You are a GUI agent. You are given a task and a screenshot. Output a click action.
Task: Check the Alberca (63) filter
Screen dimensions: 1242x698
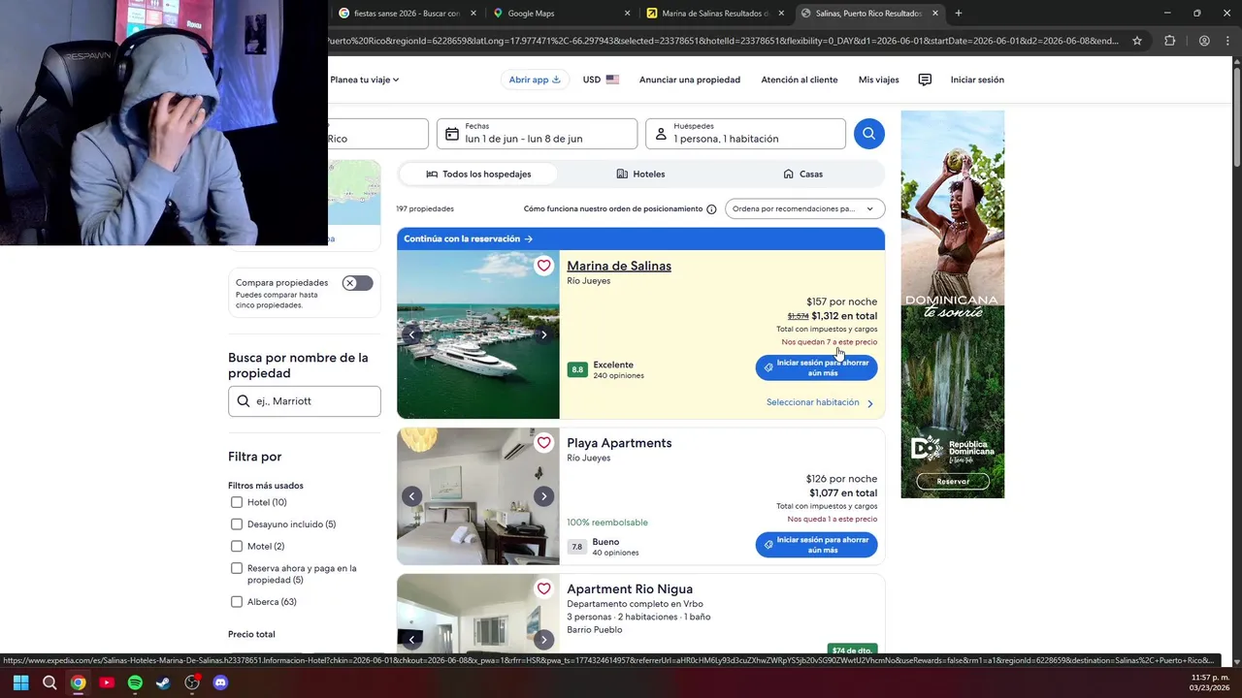pyautogui.click(x=237, y=602)
